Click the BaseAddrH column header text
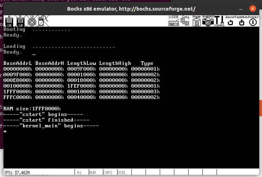 point(49,63)
